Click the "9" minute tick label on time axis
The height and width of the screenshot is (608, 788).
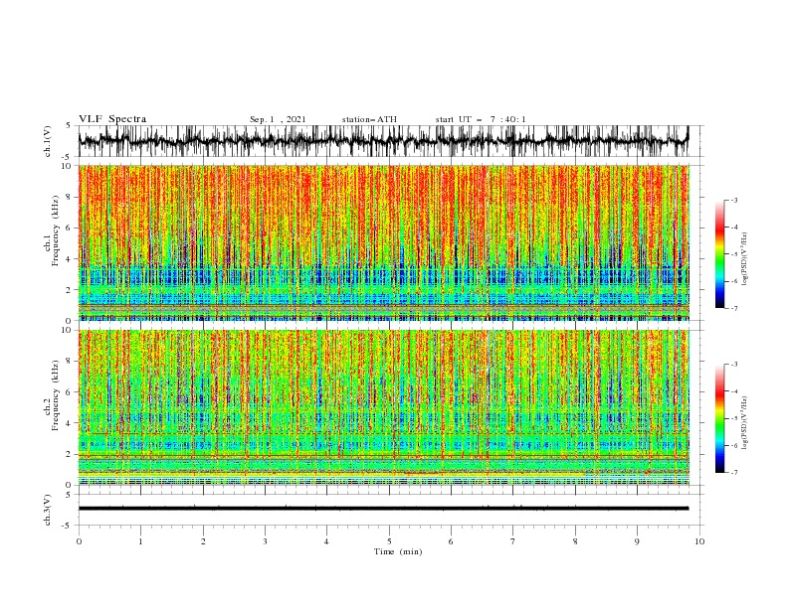637,541
